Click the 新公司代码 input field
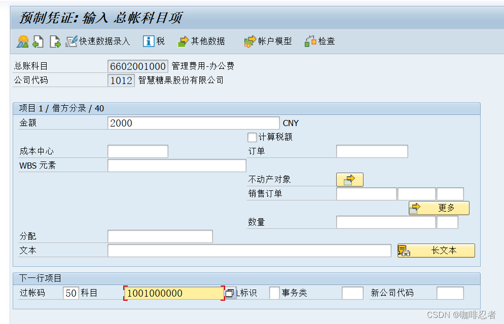The width and height of the screenshot is (504, 324). (450, 293)
